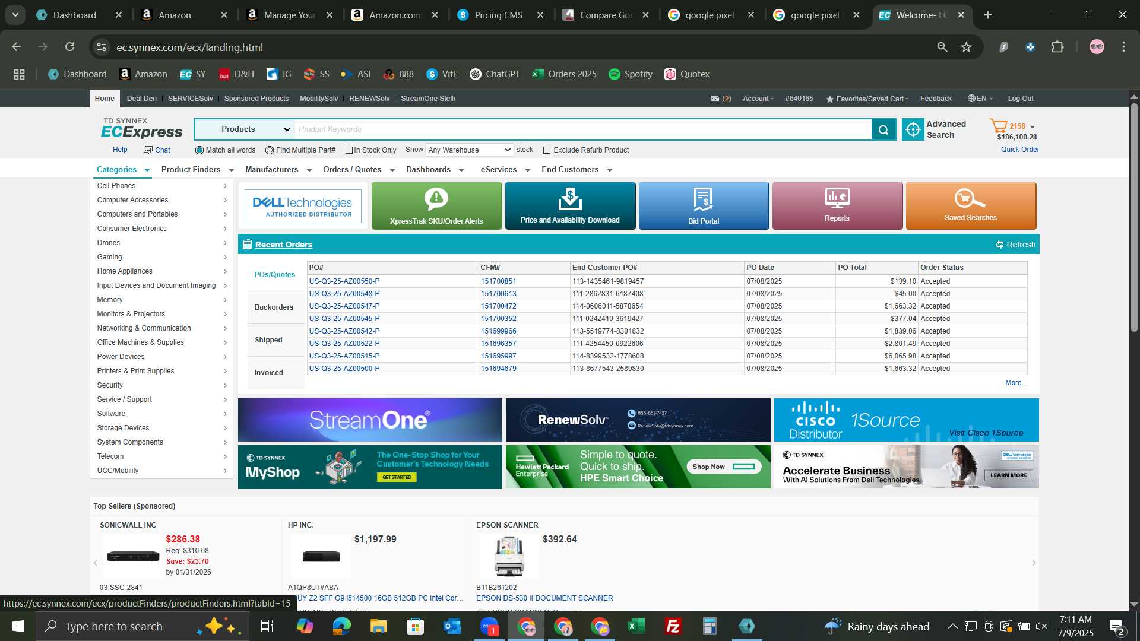Open the Orders 2025 bookmark

(x=565, y=74)
